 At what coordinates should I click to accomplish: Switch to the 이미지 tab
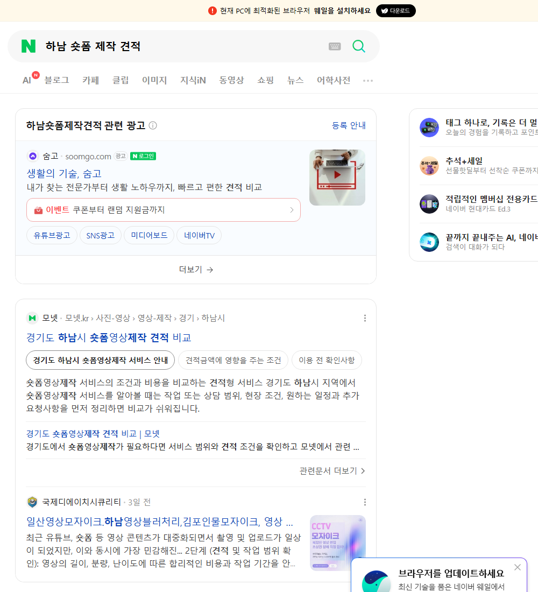(154, 80)
